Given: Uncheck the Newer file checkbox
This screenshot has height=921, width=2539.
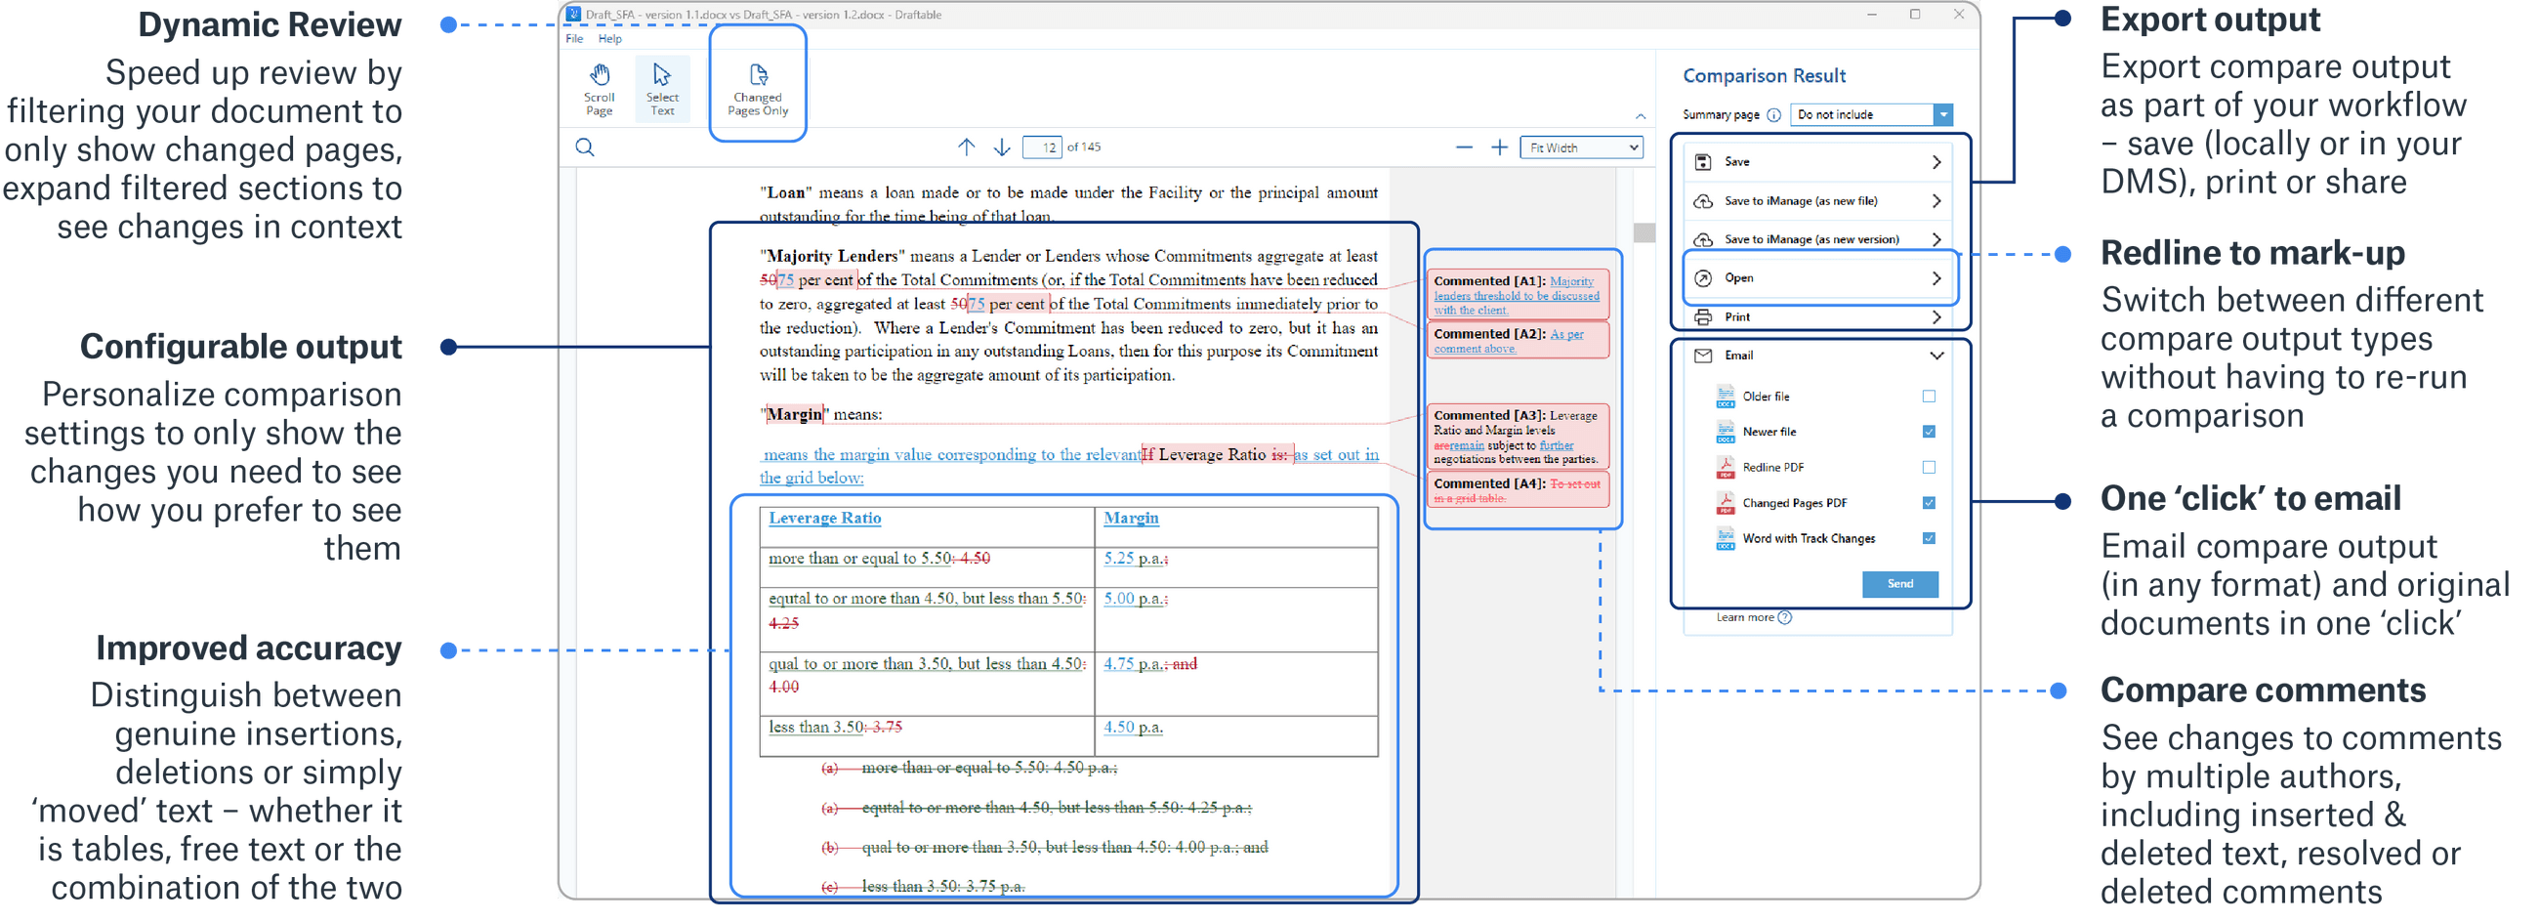Looking at the screenshot, I should click(x=1929, y=432).
